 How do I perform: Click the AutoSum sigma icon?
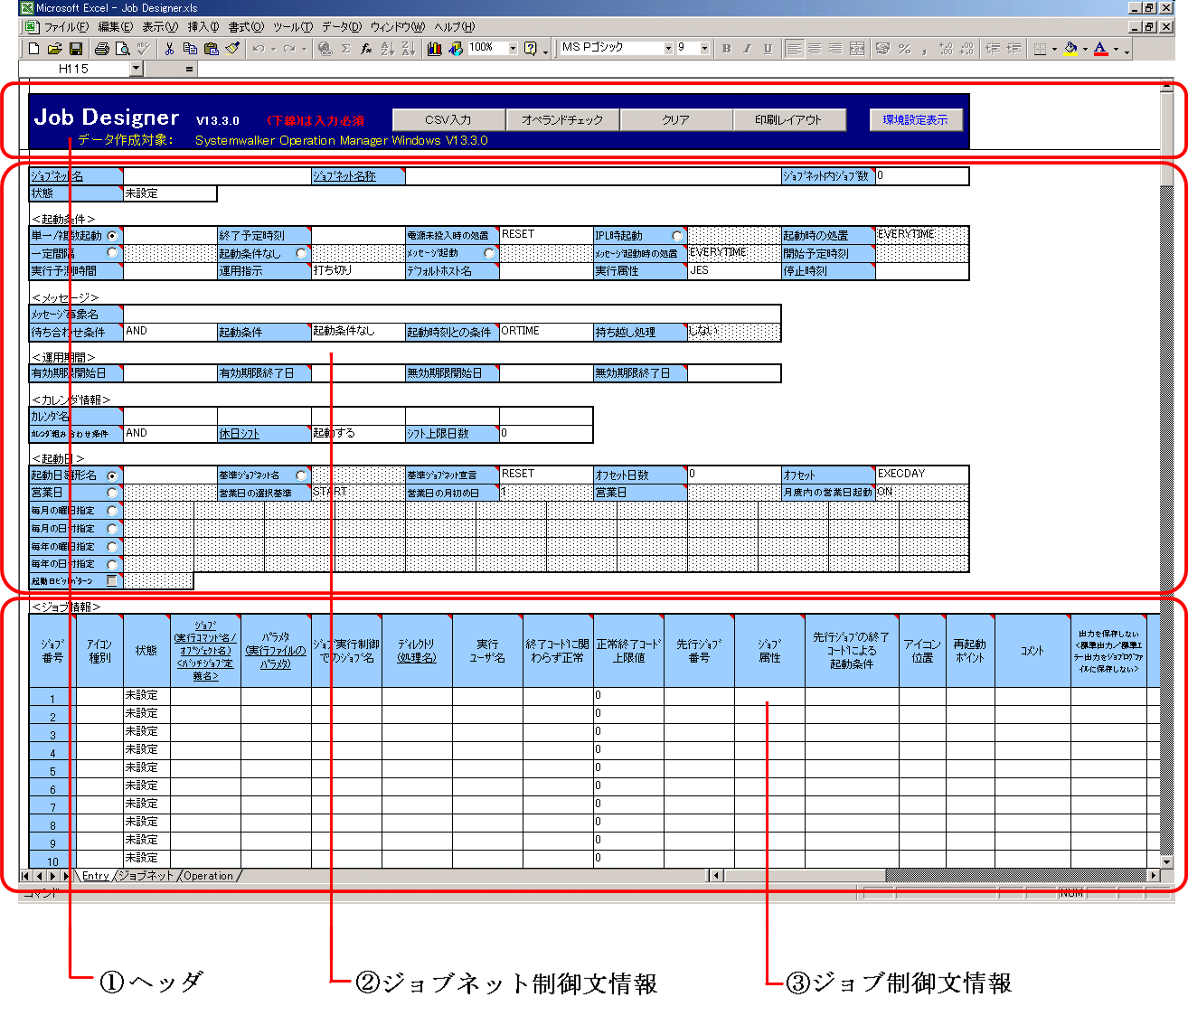click(345, 49)
